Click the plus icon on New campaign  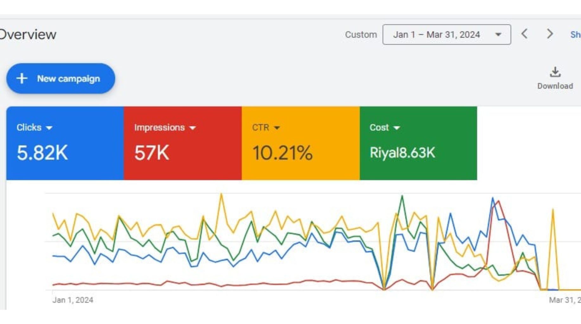[22, 78]
